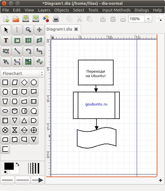Open the Objects menu
Screen dimensions: 165x191
click(62, 10)
